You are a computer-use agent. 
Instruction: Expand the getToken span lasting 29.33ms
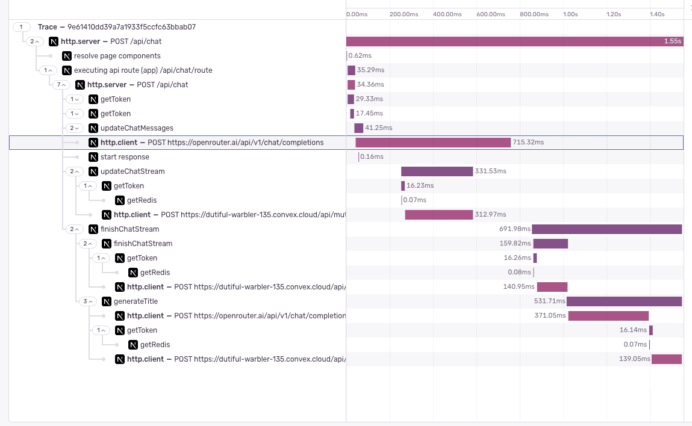pos(75,99)
